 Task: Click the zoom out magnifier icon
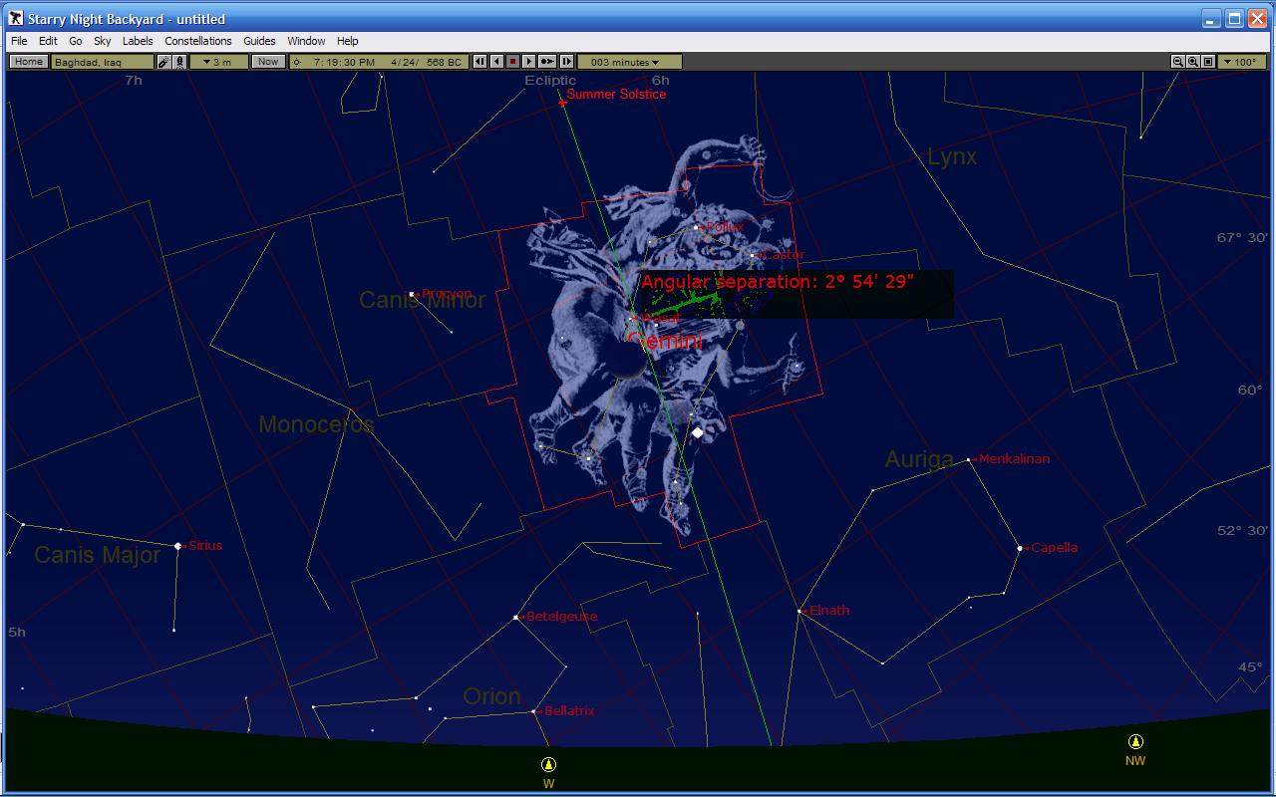[1178, 62]
